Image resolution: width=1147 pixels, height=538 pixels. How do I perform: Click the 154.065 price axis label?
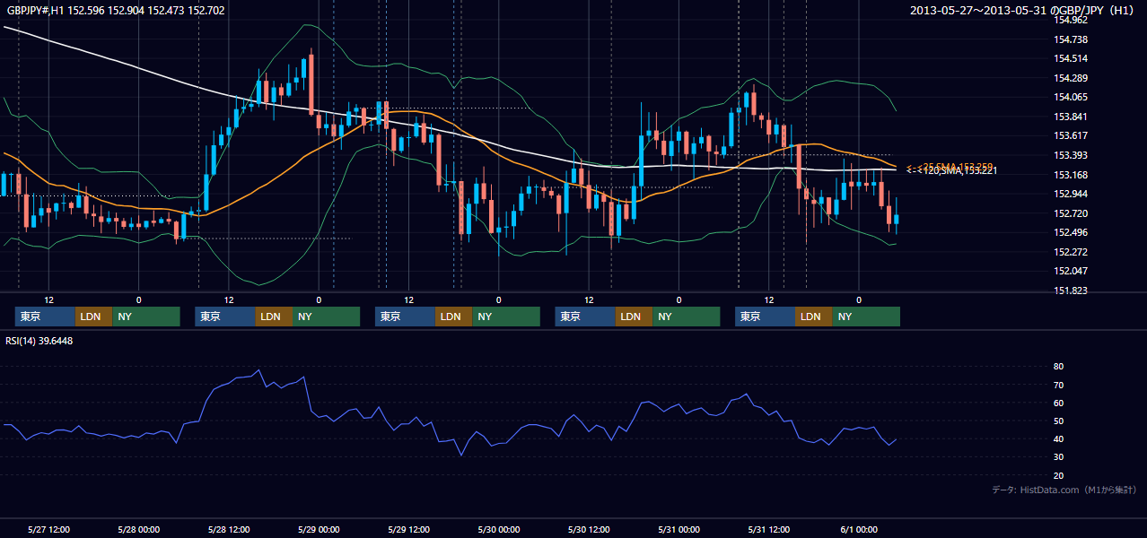1071,97
